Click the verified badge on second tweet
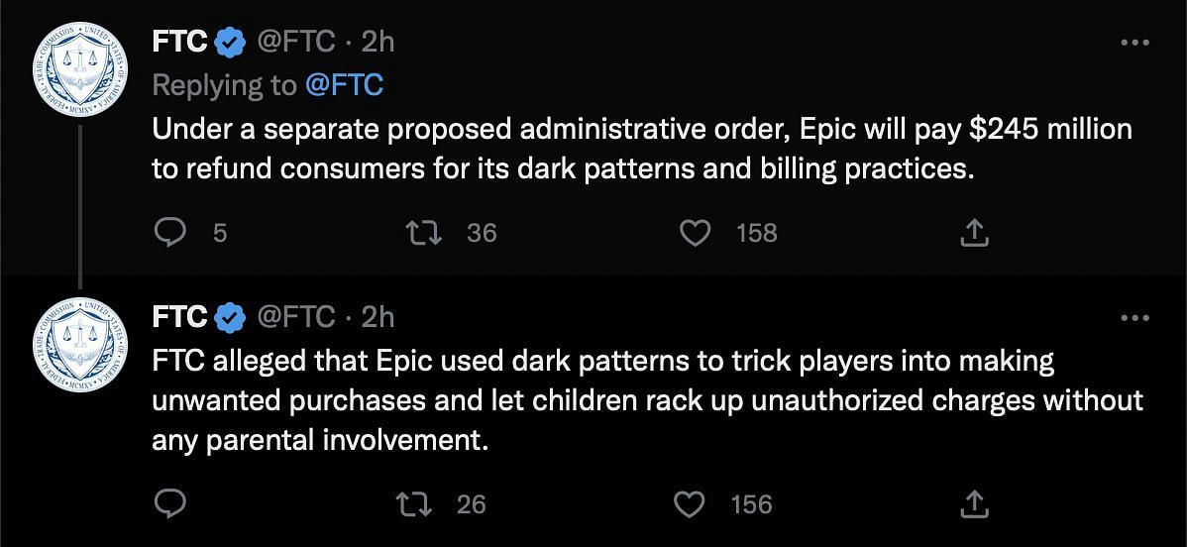Screen dimensions: 1187x547 point(230,317)
